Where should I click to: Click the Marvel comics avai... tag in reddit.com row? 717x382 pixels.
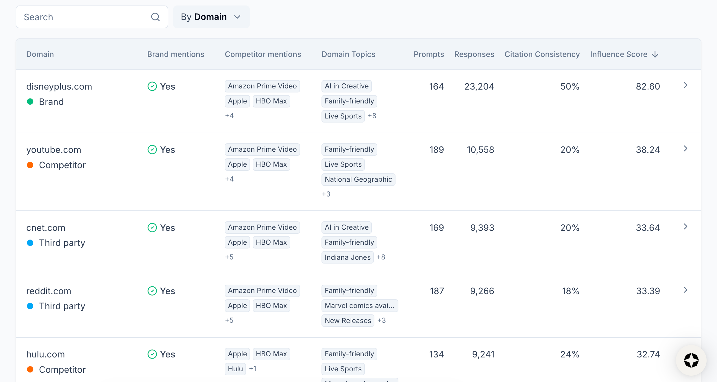(360, 306)
